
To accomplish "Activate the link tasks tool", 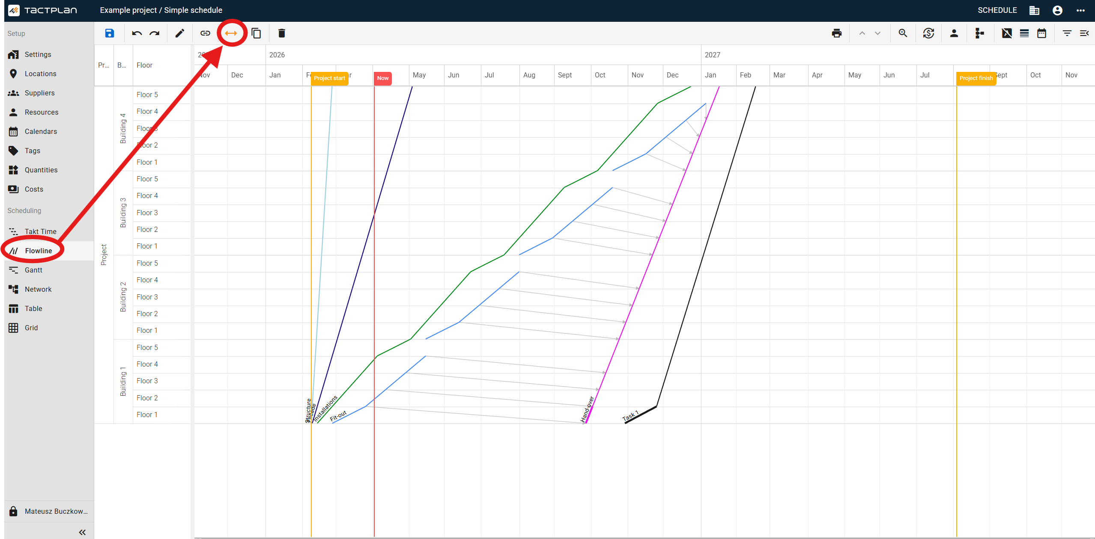I will 206,33.
